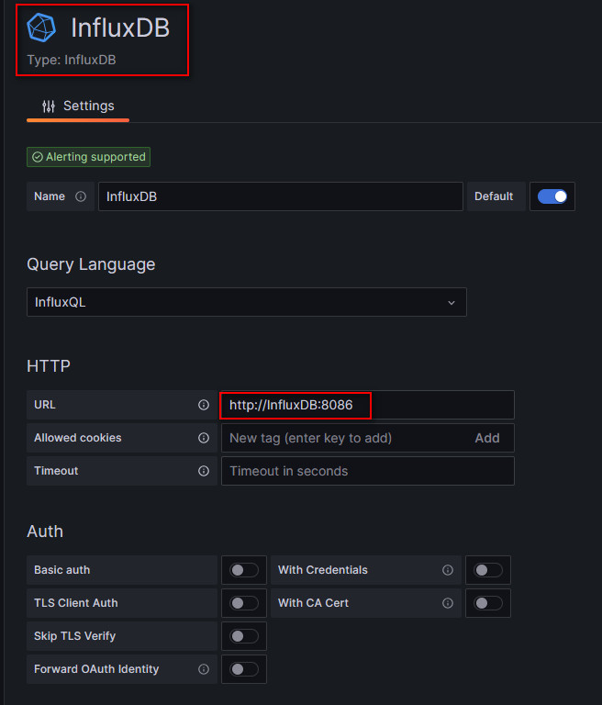Screen dimensions: 602x705
Task: Focus the Timeout in seconds field
Action: (368, 471)
